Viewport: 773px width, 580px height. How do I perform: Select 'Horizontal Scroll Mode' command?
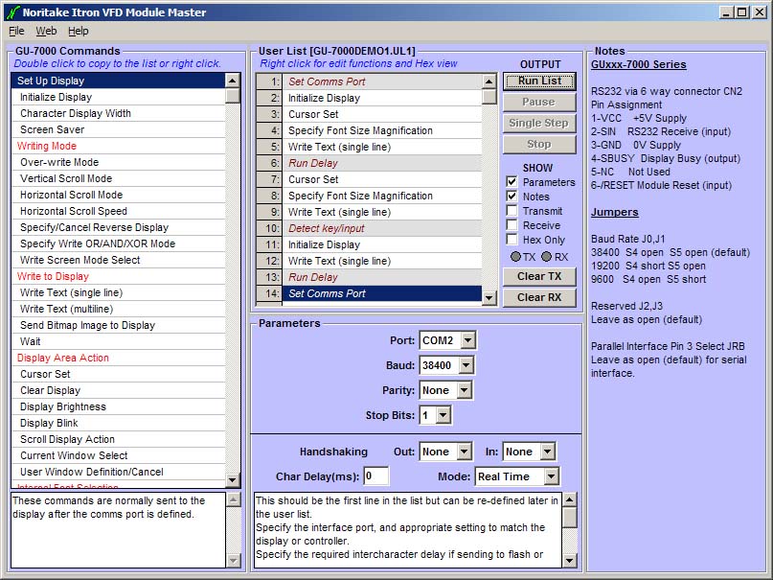pos(118,195)
